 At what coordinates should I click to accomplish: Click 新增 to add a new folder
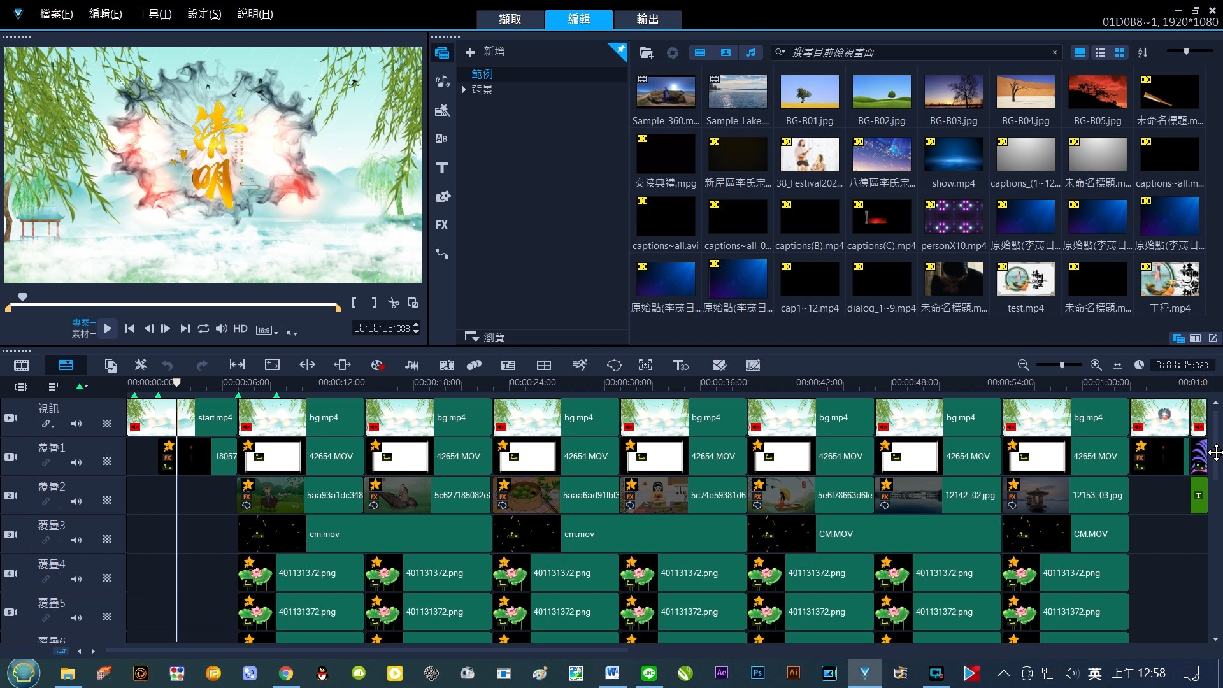click(x=485, y=52)
